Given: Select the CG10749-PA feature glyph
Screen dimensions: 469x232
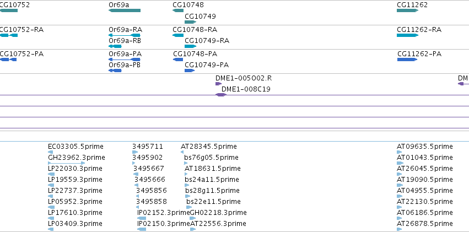Looking at the screenshot, I should pyautogui.click(x=190, y=71).
